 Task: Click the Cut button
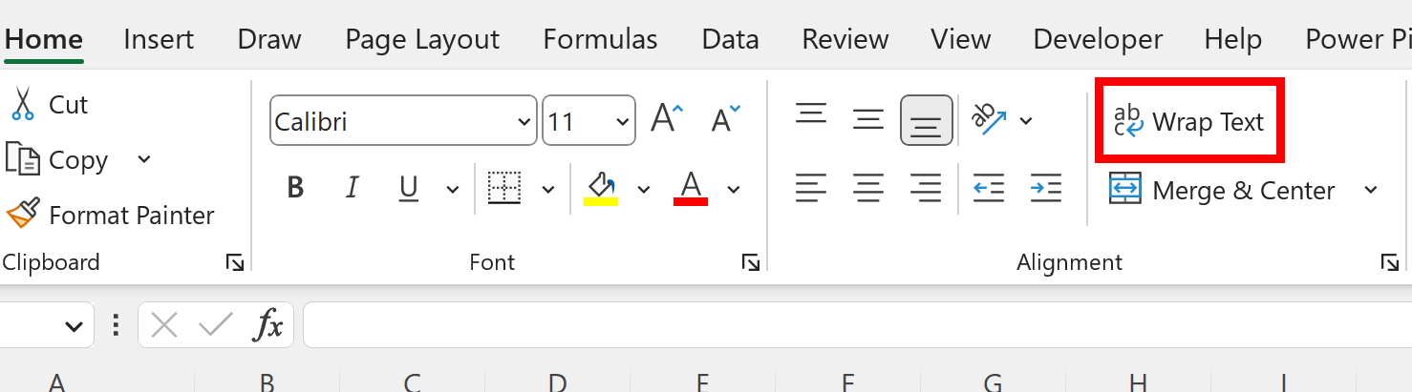(x=49, y=104)
